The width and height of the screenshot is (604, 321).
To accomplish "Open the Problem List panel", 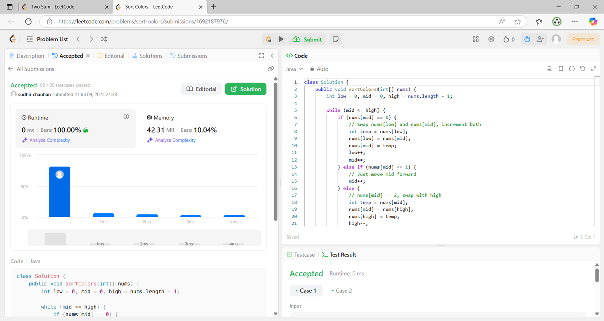I will tap(47, 39).
